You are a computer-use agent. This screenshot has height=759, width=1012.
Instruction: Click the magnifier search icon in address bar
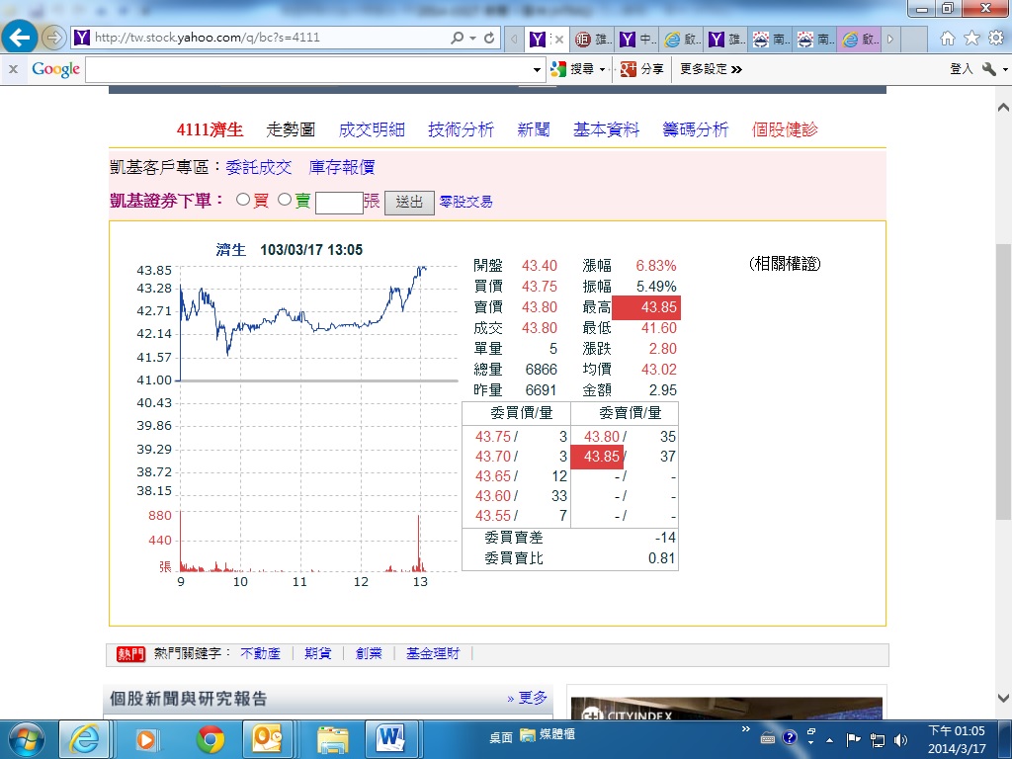[457, 38]
